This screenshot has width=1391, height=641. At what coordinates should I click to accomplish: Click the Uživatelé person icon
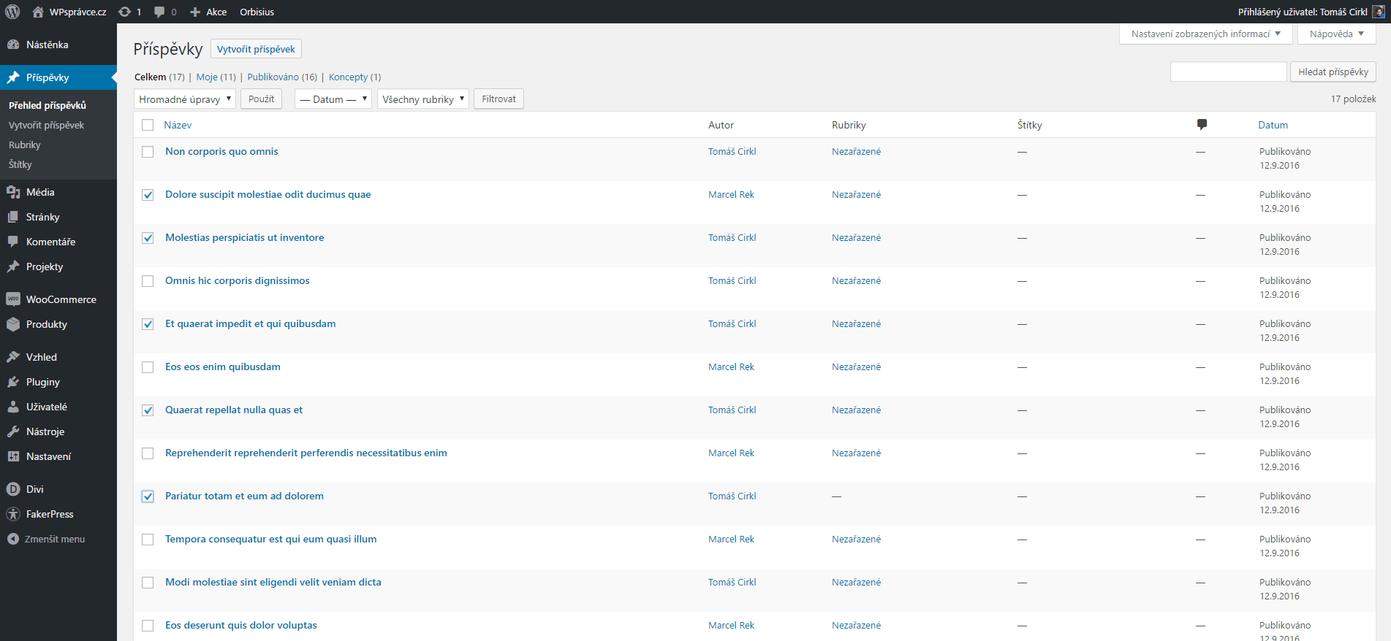pyautogui.click(x=13, y=407)
